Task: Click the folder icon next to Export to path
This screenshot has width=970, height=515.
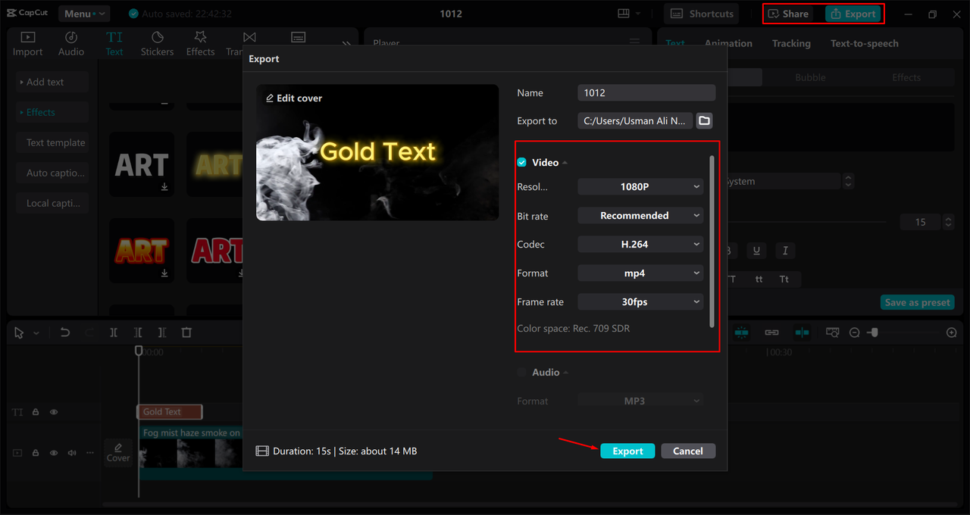Action: [705, 121]
